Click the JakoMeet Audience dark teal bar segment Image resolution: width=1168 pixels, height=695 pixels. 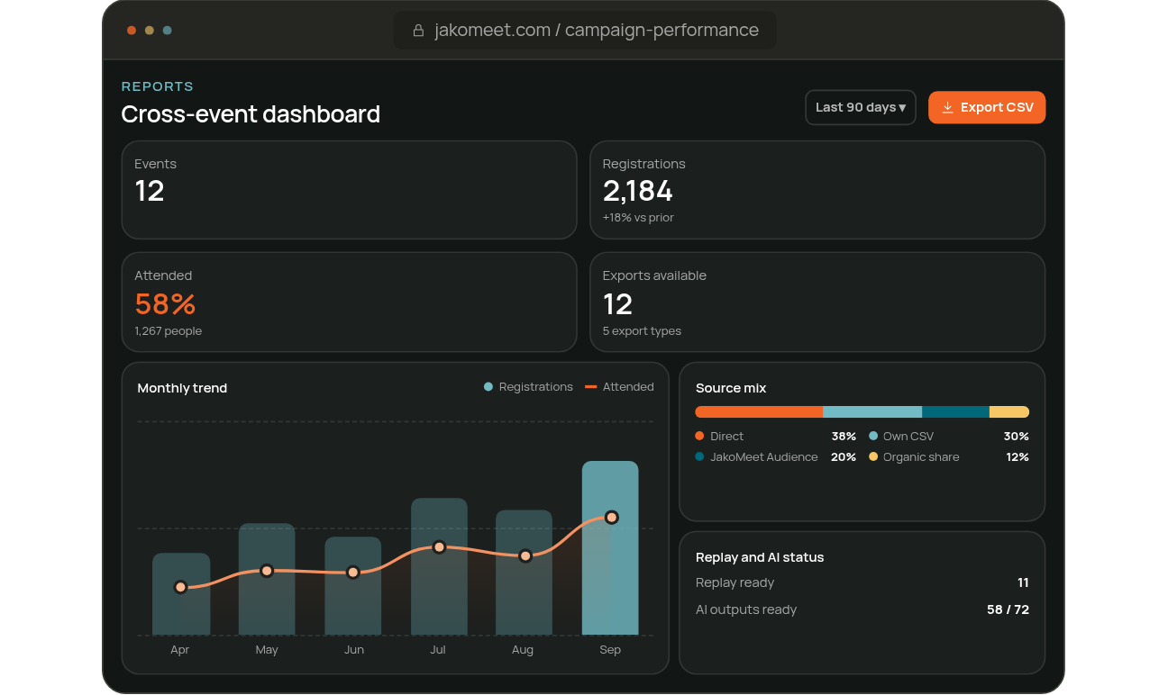pyautogui.click(x=956, y=411)
